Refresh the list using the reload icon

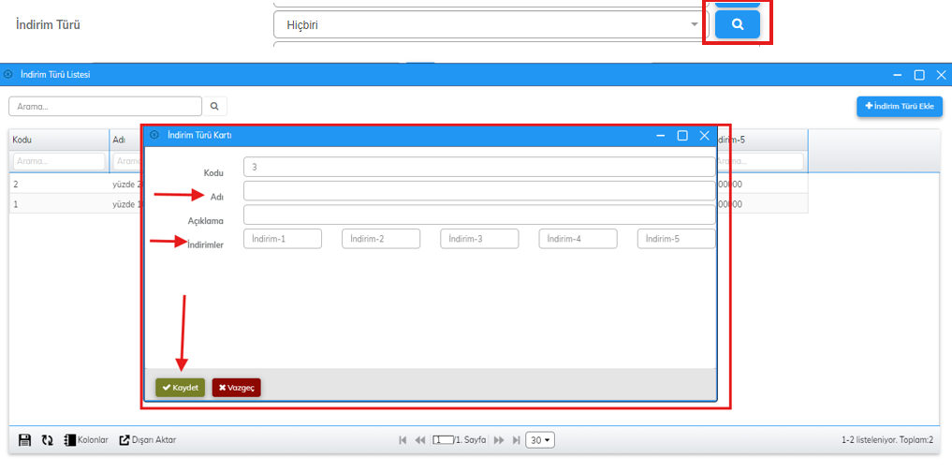pyautogui.click(x=47, y=440)
